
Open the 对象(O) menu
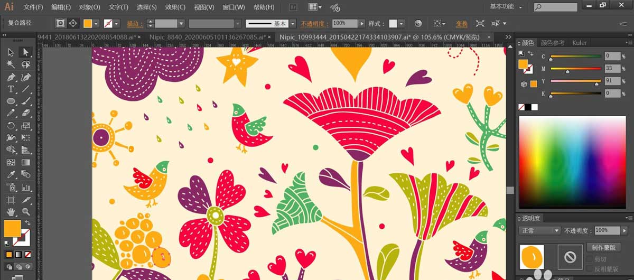coord(89,7)
